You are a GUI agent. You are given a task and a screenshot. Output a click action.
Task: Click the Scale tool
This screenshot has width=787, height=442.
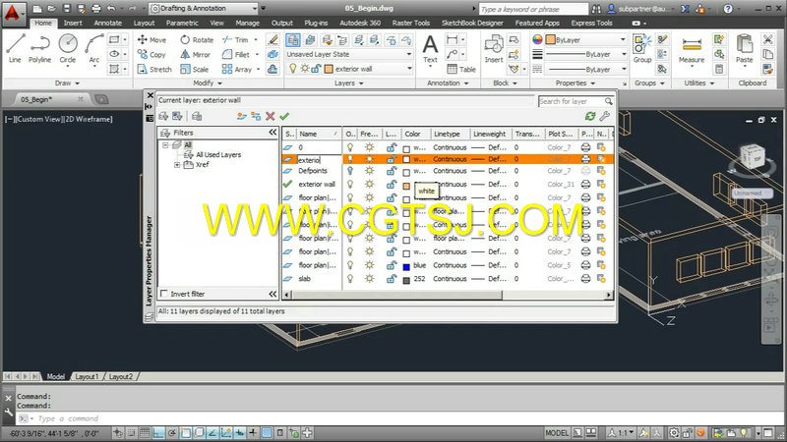pyautogui.click(x=195, y=69)
